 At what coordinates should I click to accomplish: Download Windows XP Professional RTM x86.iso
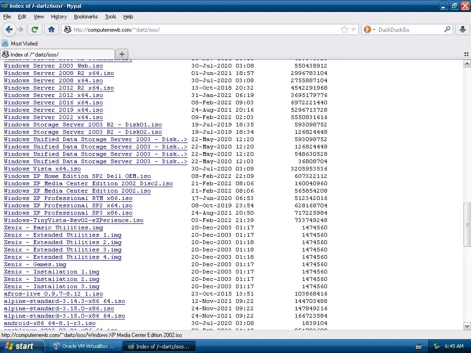click(x=68, y=198)
